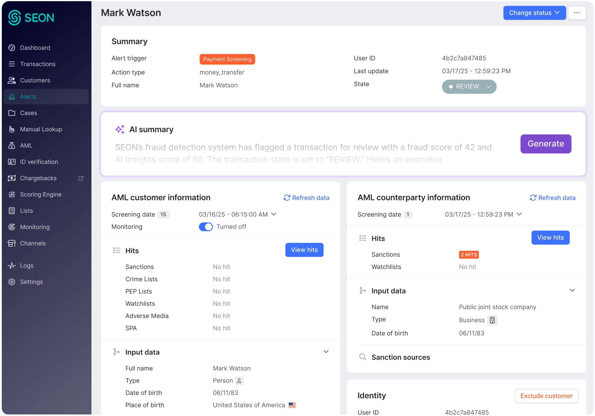Click the person type badge for Mark Watson
595x416 pixels.
pyautogui.click(x=239, y=380)
